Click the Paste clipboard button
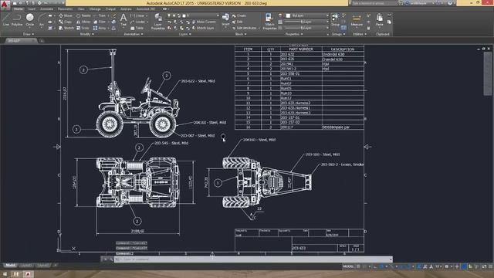494x278 pixels. pyautogui.click(x=379, y=19)
